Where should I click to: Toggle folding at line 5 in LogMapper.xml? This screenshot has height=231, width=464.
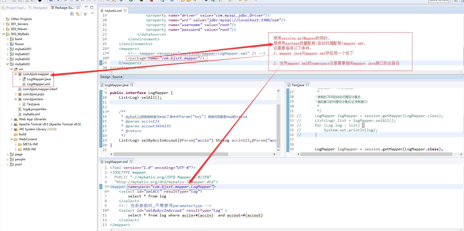108,186
